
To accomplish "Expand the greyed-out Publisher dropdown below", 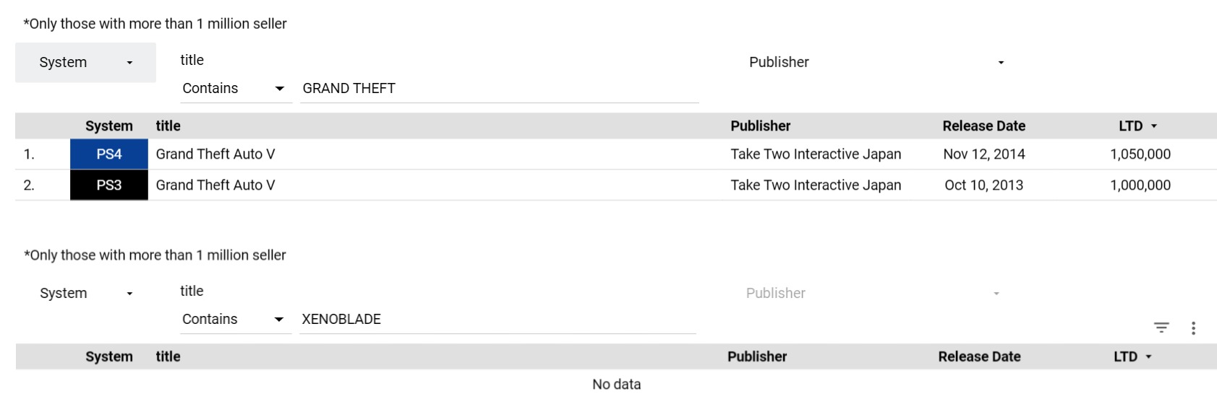I will 873,294.
